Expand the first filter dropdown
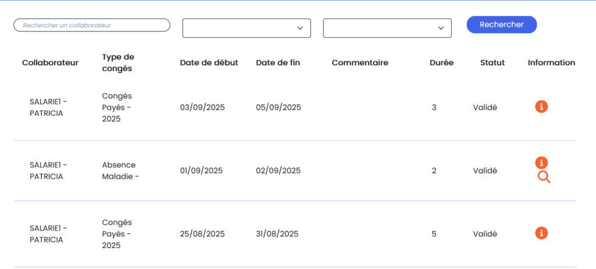 (246, 28)
